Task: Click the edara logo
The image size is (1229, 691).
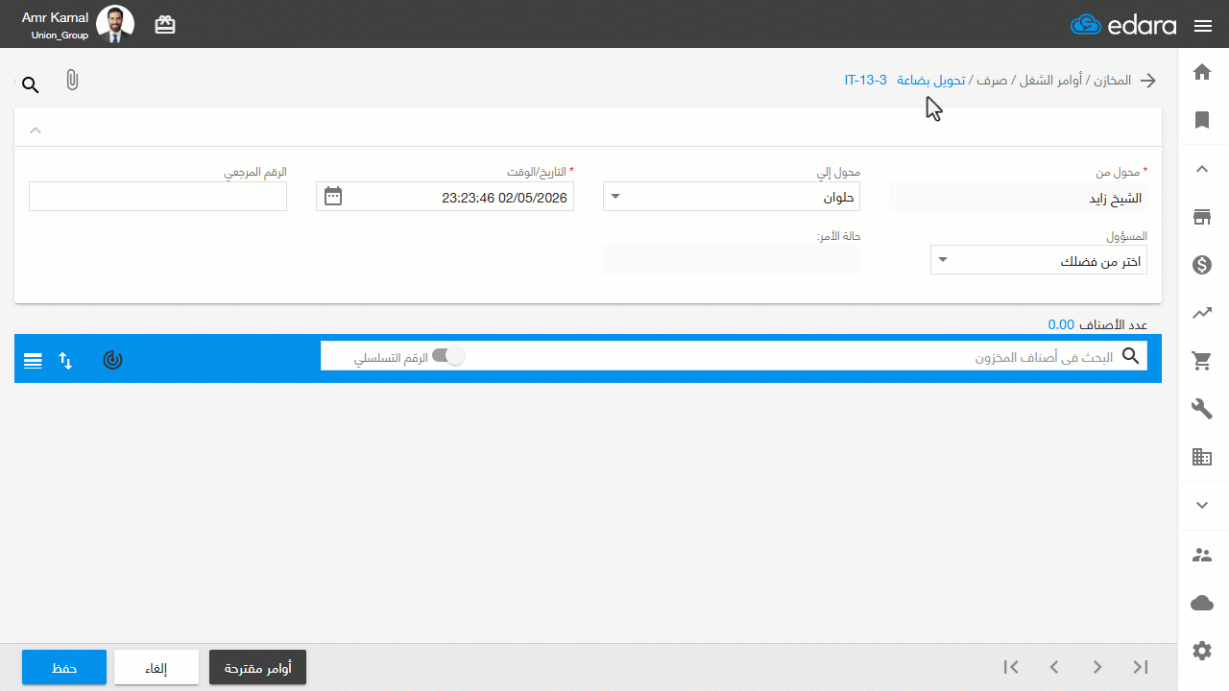Action: pos(1123,25)
